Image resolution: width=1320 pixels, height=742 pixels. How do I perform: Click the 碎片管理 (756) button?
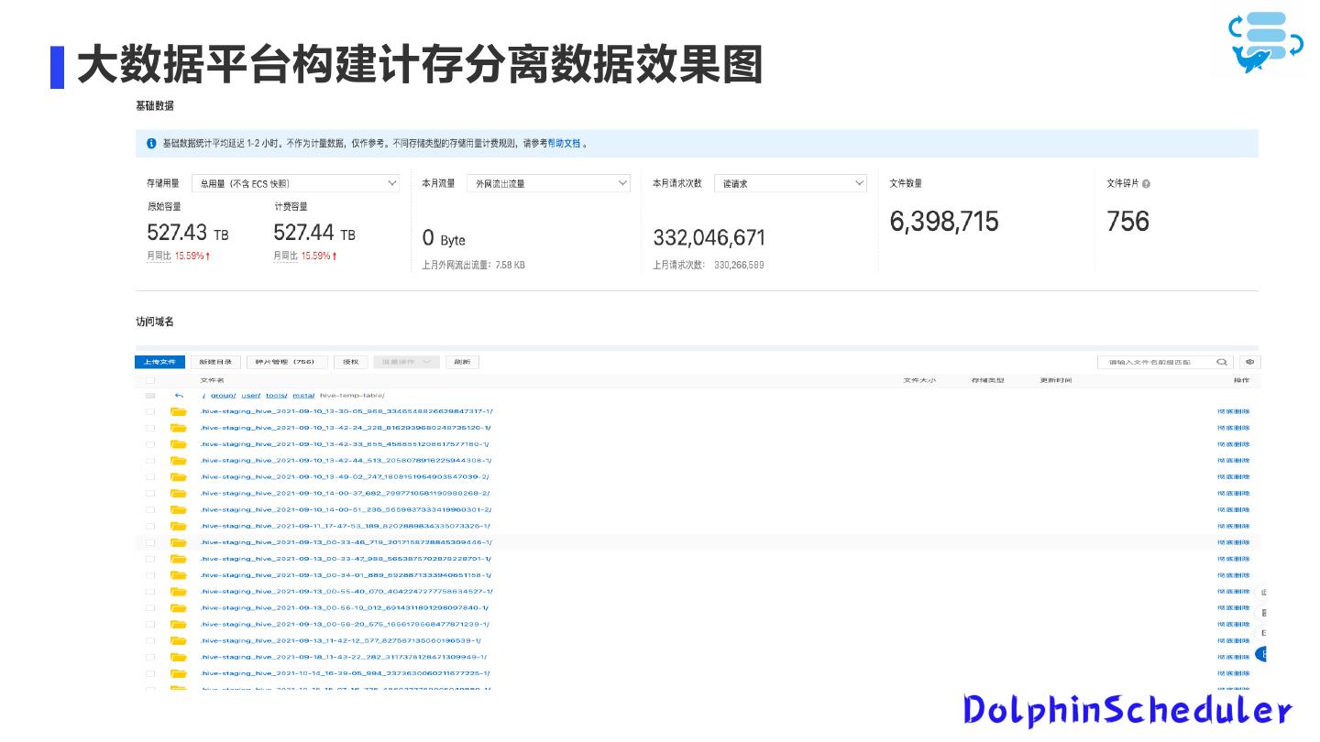click(286, 362)
